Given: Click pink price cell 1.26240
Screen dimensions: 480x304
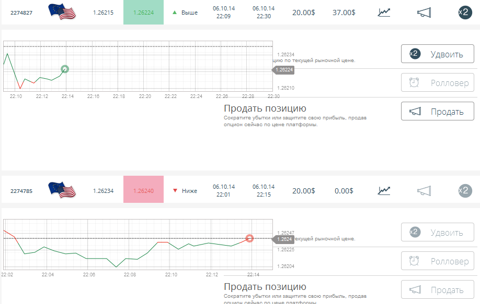Looking at the screenshot, I should 143,191.
